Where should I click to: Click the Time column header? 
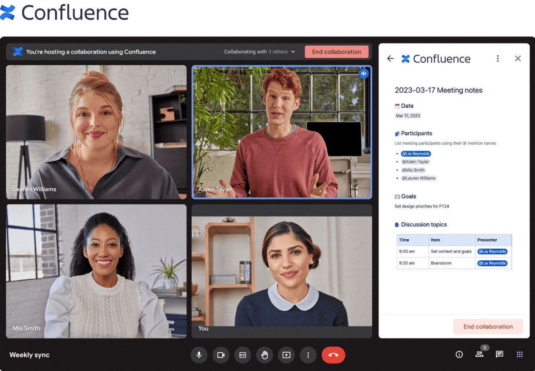coord(412,240)
